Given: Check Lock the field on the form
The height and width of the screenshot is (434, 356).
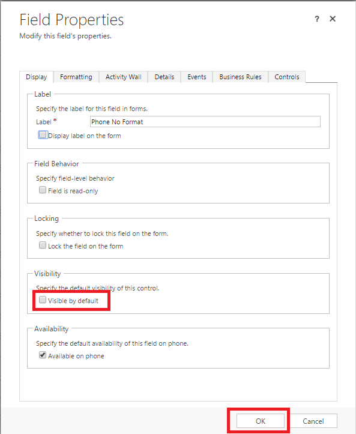Looking at the screenshot, I should click(x=43, y=245).
